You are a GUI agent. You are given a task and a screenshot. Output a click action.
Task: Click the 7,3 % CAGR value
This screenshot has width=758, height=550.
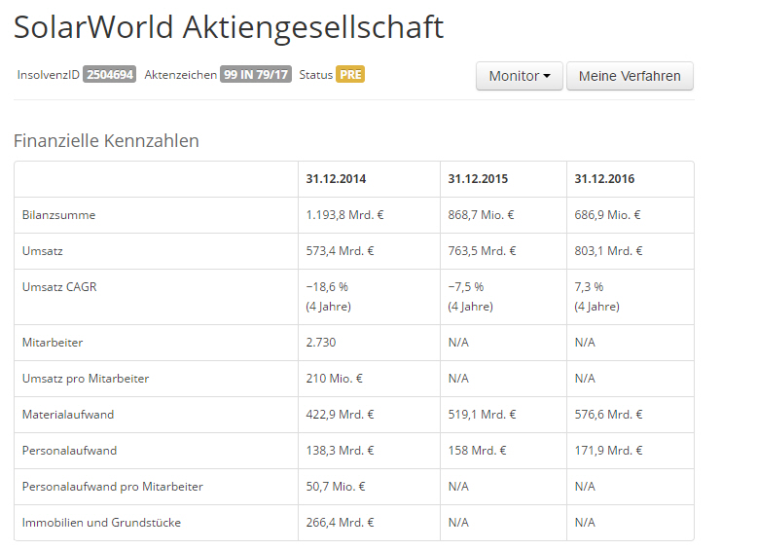pos(589,287)
